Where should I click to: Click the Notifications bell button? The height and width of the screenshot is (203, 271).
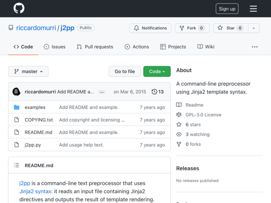point(150,28)
